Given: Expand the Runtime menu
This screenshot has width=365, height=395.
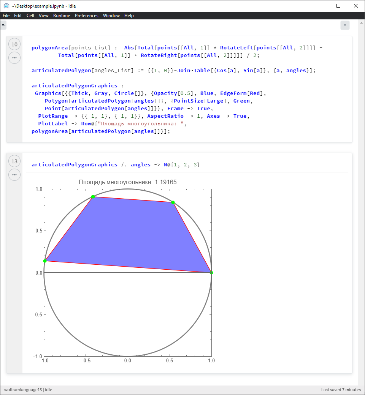Looking at the screenshot, I should (62, 16).
